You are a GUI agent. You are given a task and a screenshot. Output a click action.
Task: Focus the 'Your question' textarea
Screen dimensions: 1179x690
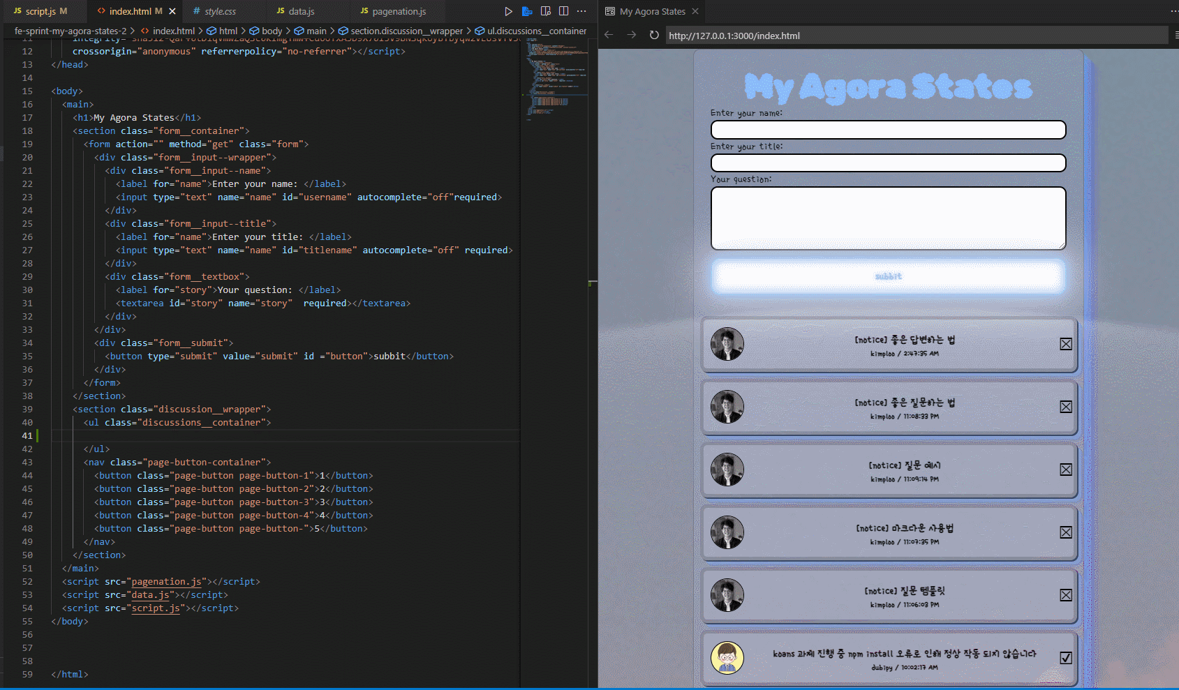click(x=888, y=218)
